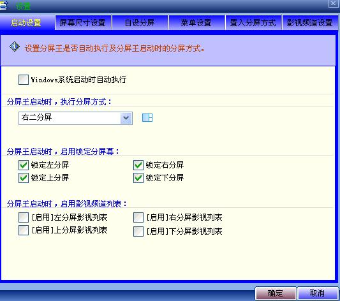Click the app icon in title bar
The width and height of the screenshot is (340, 301).
click(3, 6)
